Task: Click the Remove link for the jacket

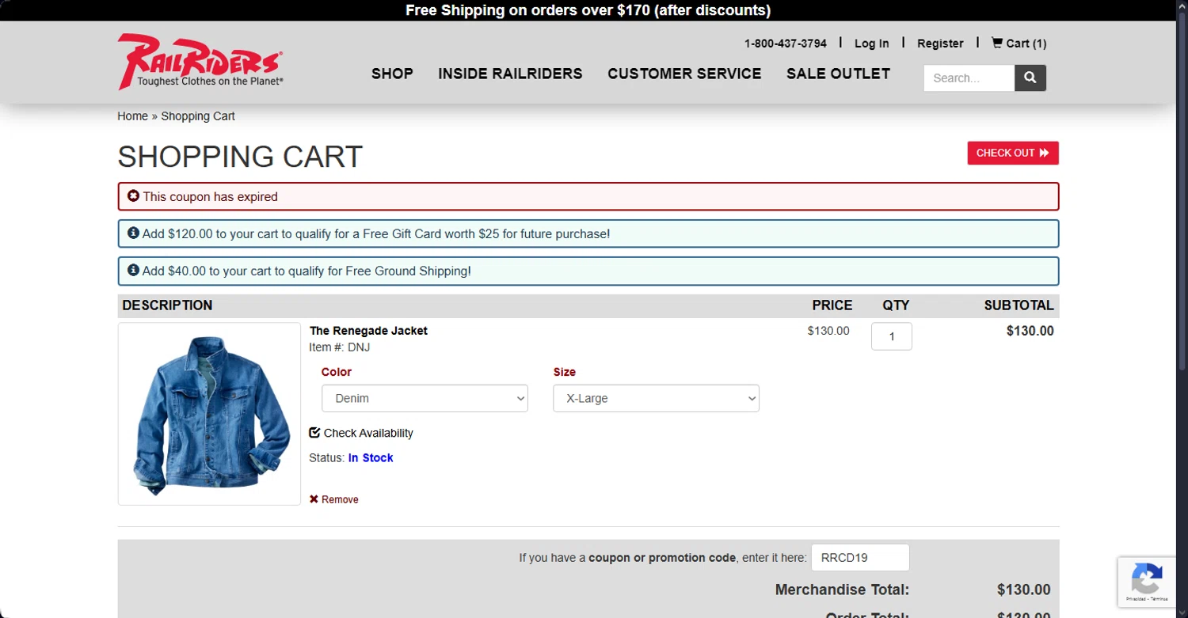Action: tap(340, 499)
